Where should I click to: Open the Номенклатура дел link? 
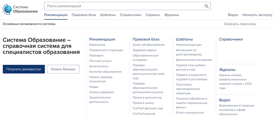click(x=189, y=45)
